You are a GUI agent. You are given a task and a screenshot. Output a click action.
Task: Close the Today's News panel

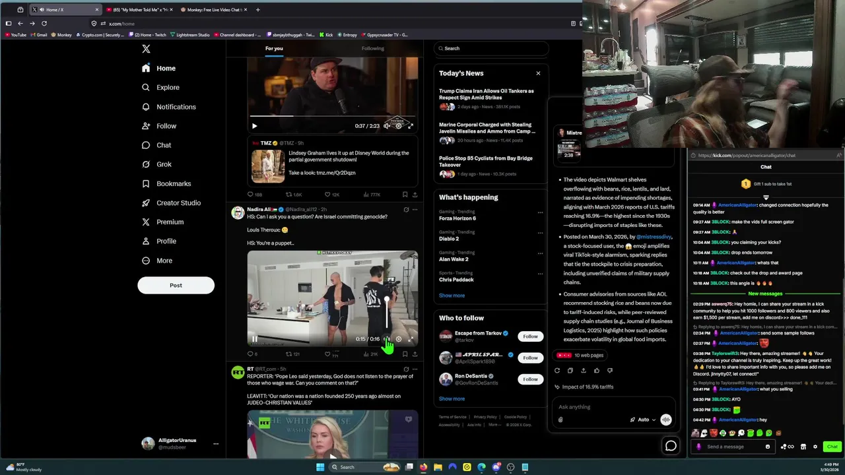point(538,73)
